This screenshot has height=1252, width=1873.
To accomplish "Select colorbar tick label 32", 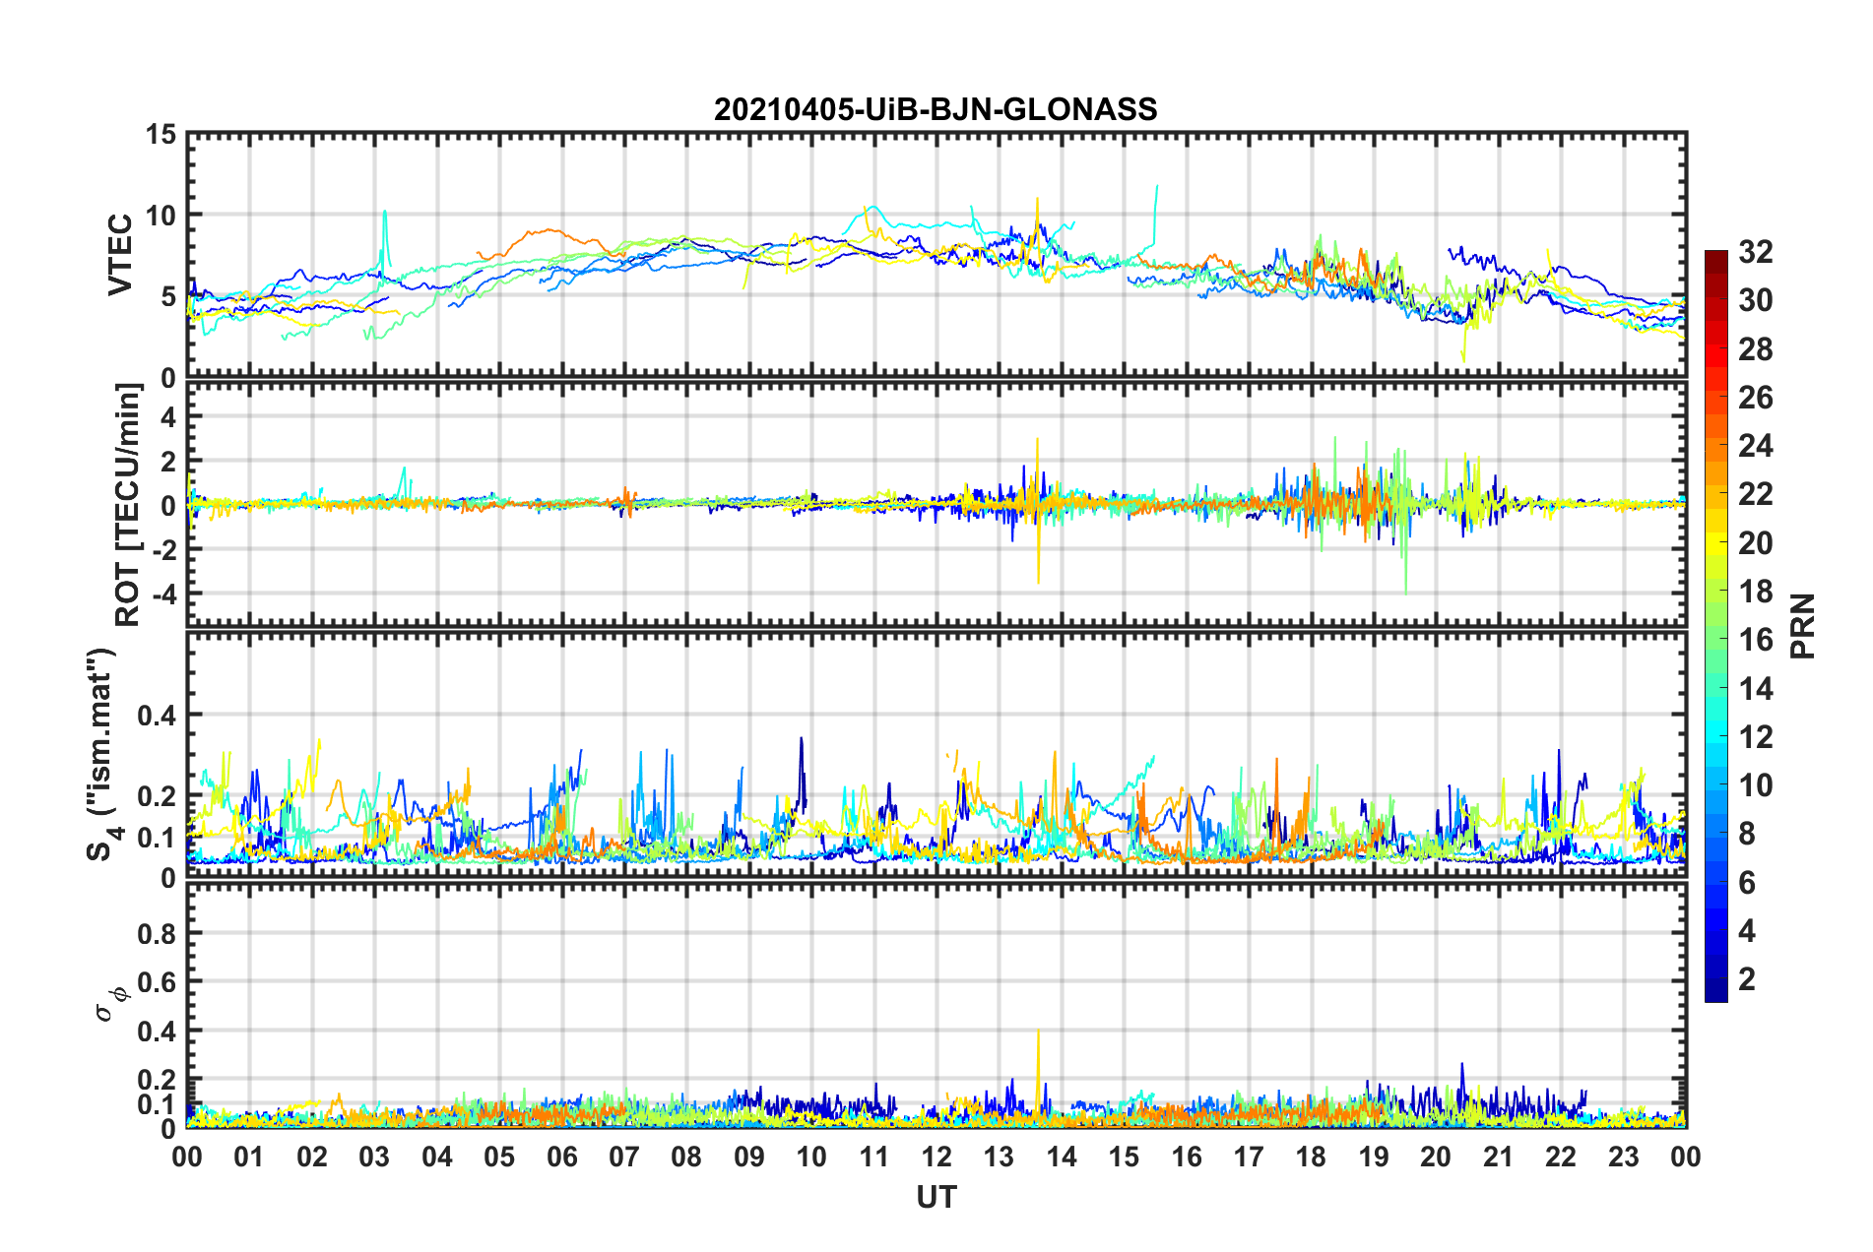I will (x=1756, y=252).
